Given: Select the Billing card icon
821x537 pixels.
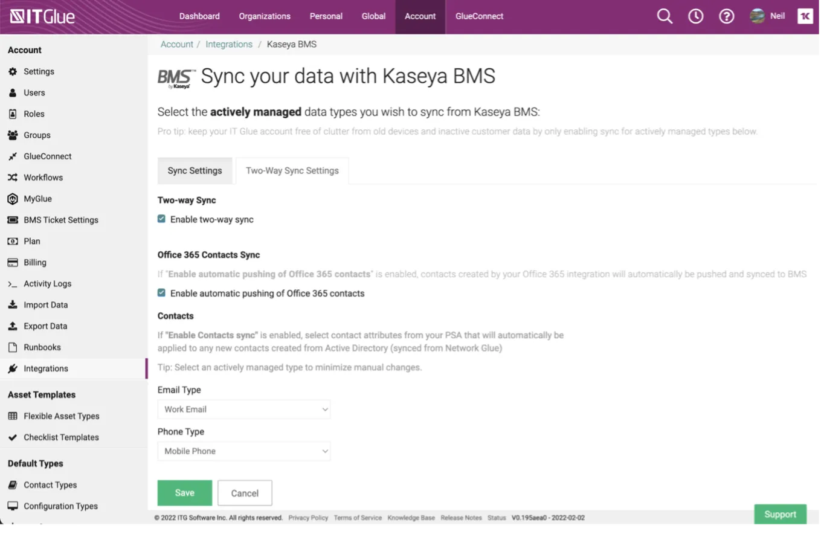Looking at the screenshot, I should (x=13, y=263).
